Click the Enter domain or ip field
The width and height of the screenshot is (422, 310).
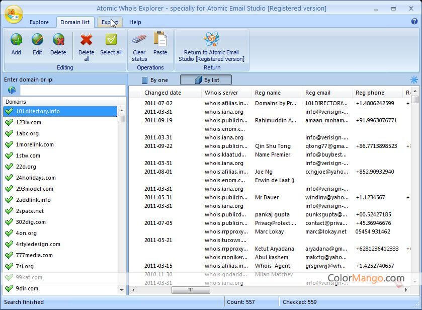(72, 90)
